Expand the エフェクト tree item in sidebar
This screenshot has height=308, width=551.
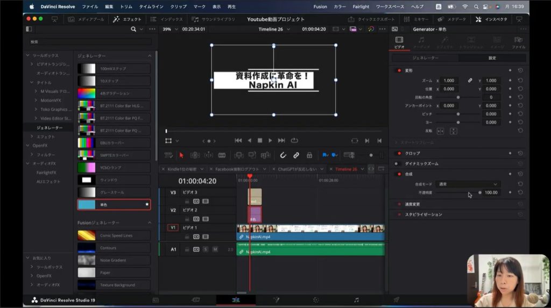[32, 137]
